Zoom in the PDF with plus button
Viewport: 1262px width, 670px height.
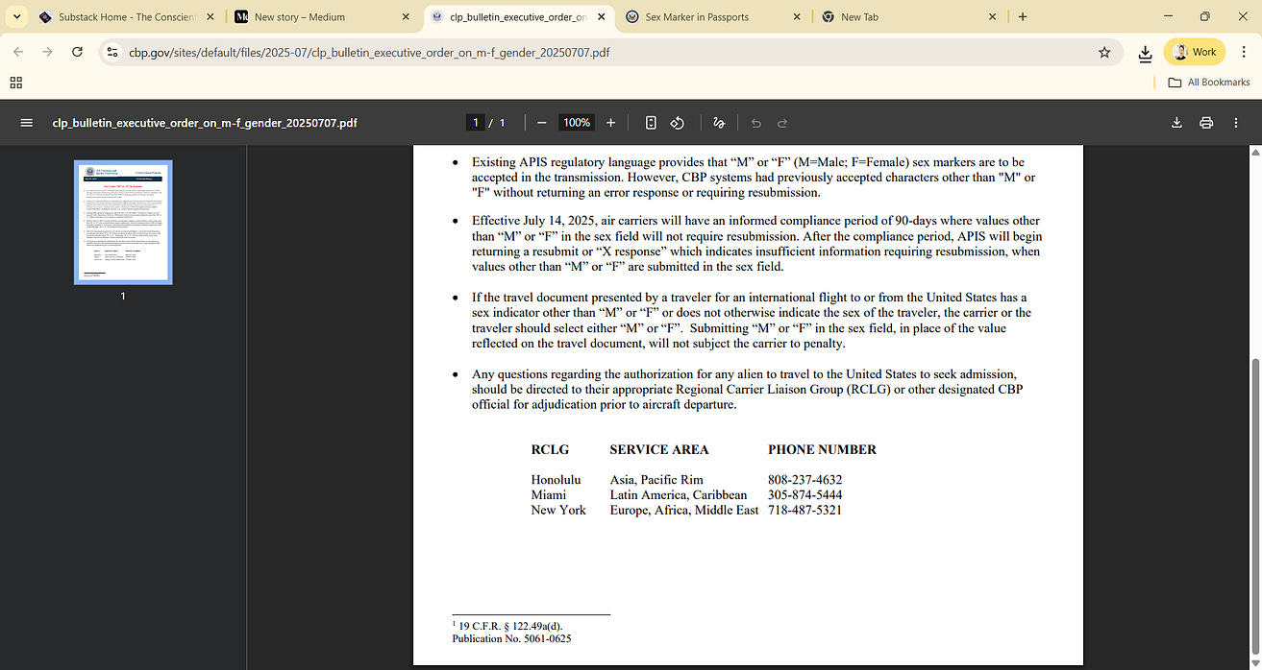pos(610,123)
